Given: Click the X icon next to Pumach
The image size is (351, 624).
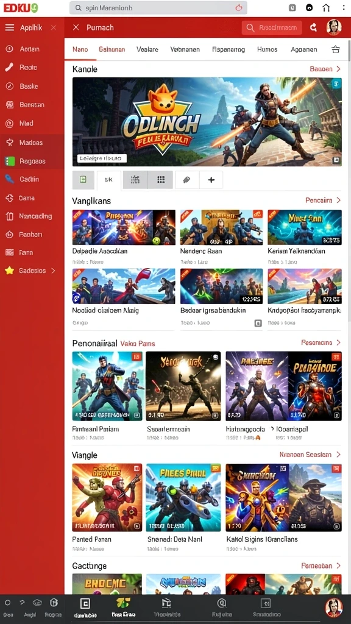Looking at the screenshot, I should [x=76, y=27].
